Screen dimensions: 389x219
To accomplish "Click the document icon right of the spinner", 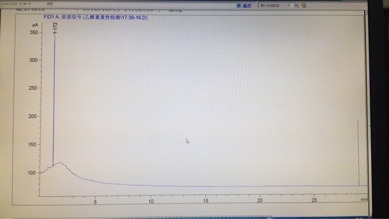I will point(303,5).
